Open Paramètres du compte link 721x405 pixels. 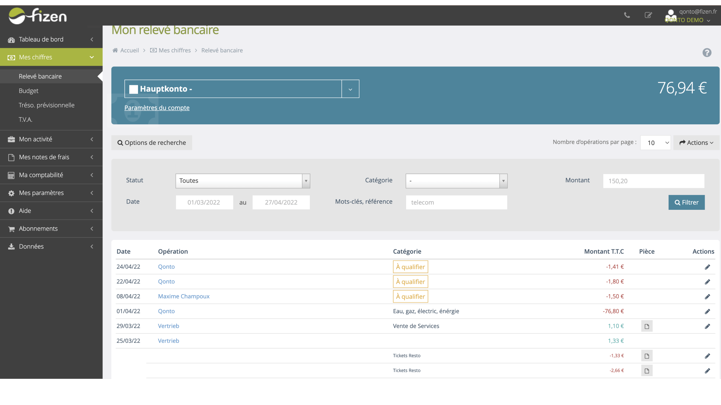pos(157,108)
